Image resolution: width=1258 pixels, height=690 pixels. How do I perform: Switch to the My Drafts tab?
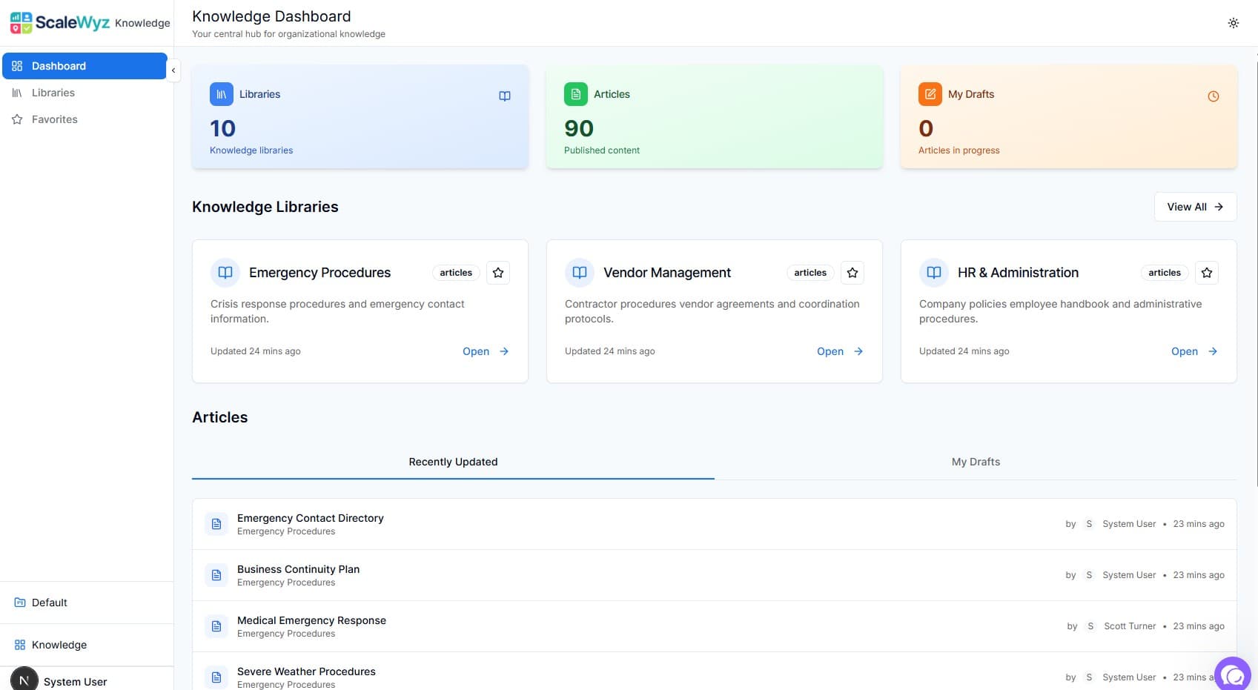(976, 462)
